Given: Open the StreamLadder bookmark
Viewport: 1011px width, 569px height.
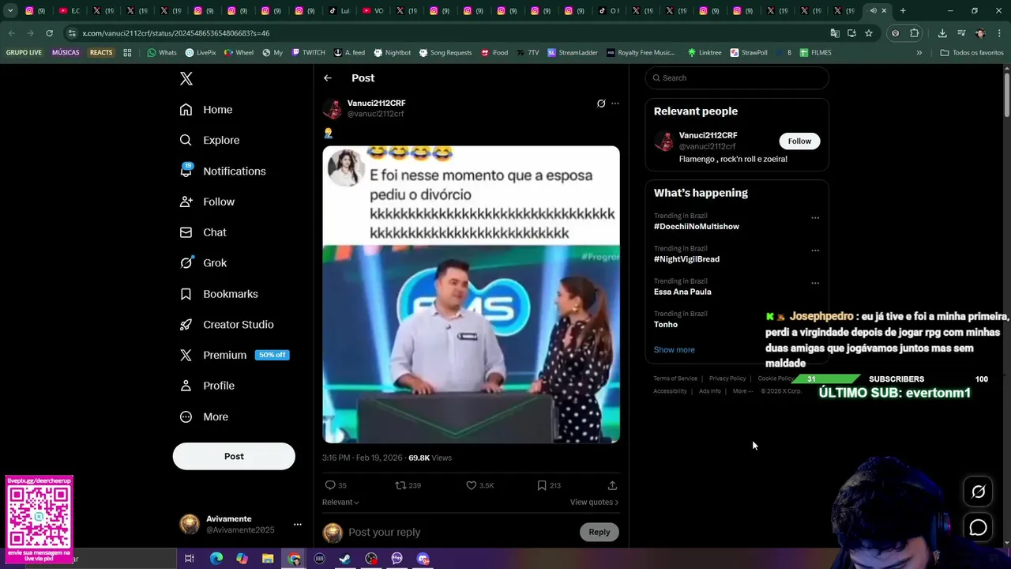Looking at the screenshot, I should click(x=573, y=53).
